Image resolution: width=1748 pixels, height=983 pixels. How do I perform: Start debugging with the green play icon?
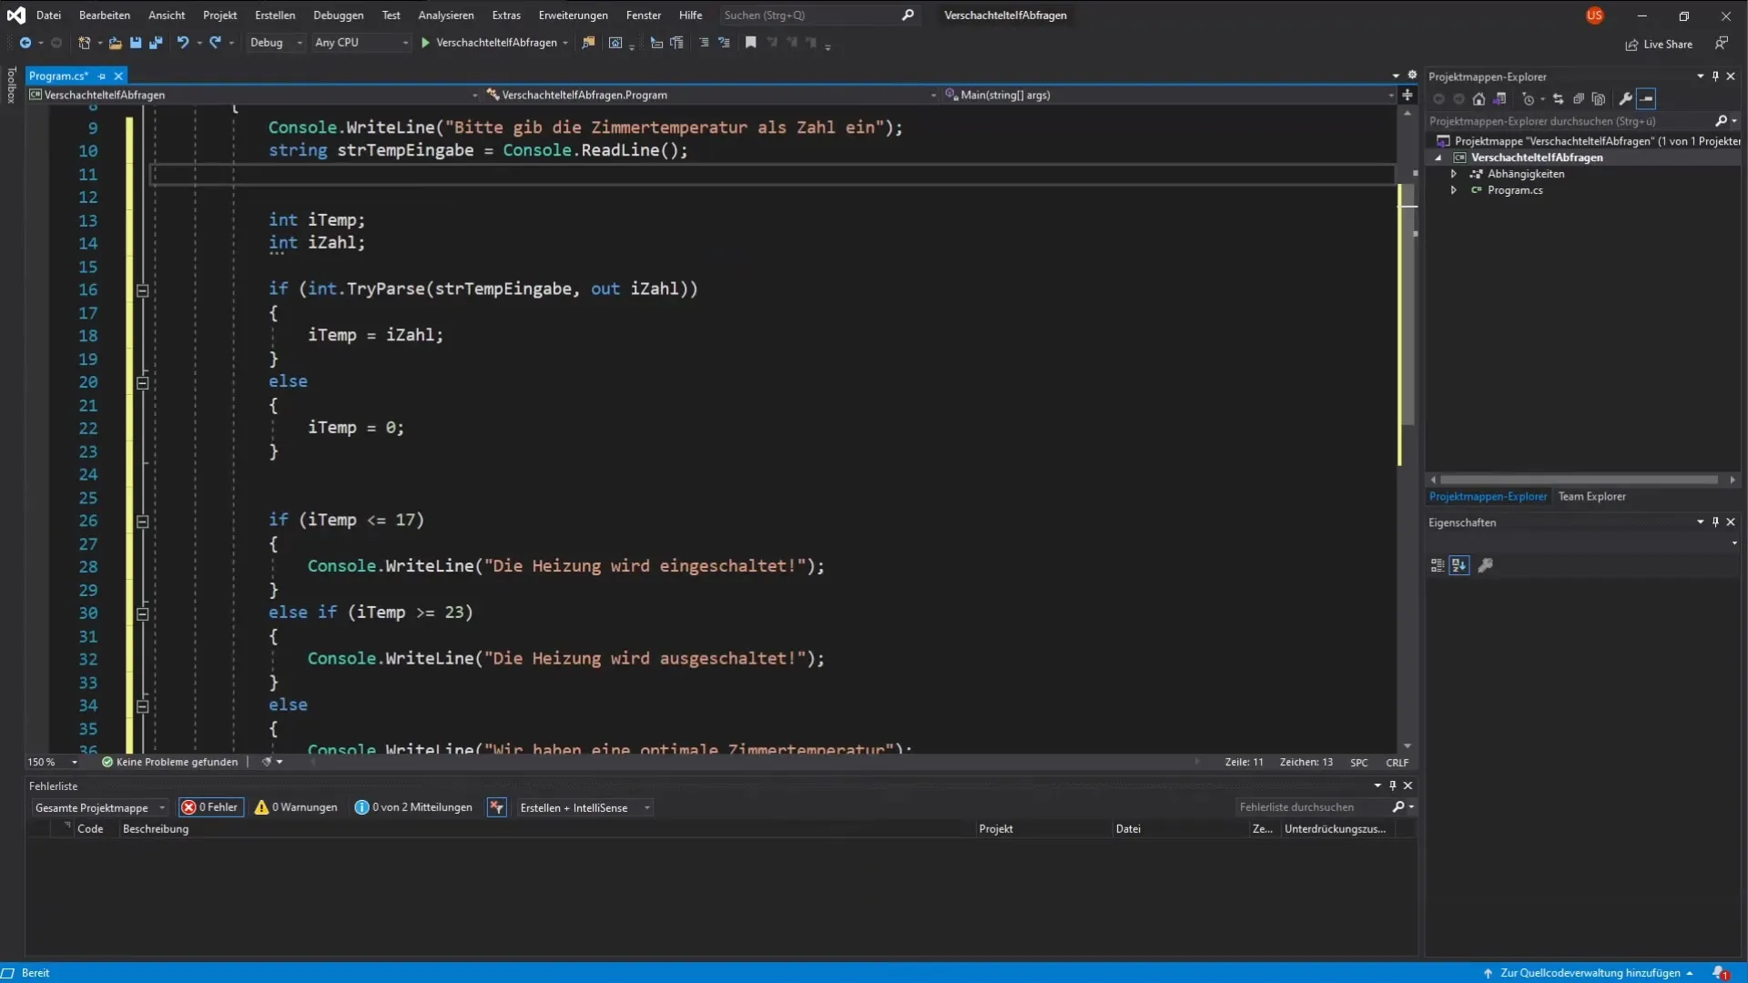[425, 43]
